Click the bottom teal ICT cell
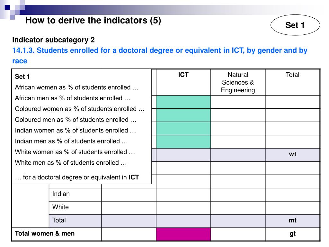 point(183,142)
